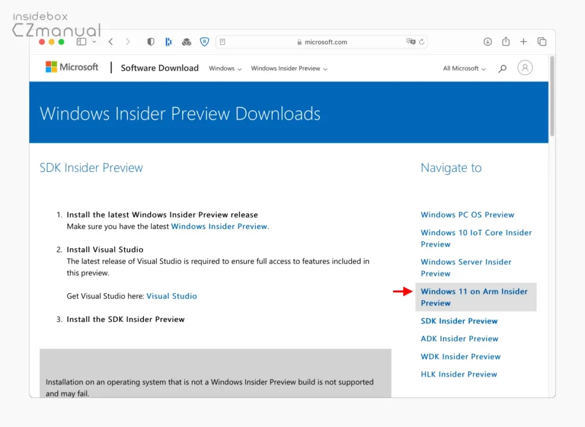
Task: Follow the Visual Studio link
Action: coord(171,296)
